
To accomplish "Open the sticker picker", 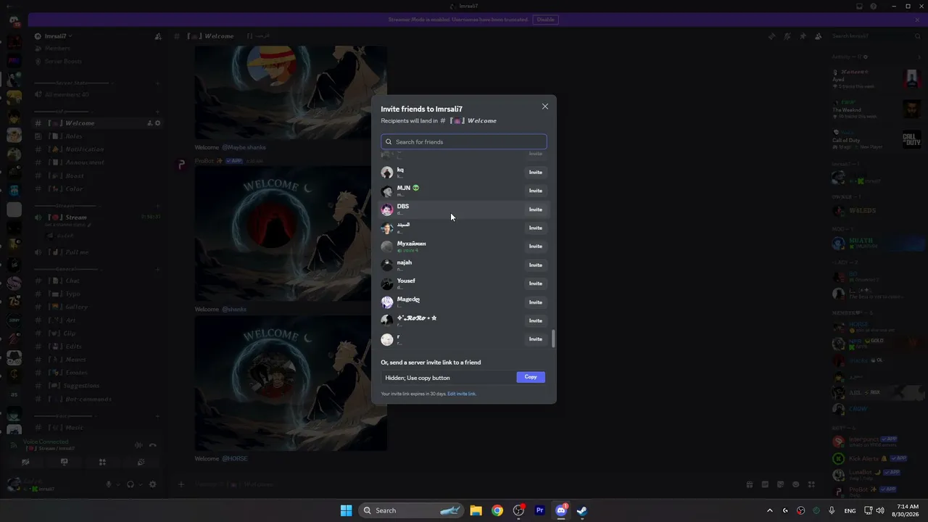I will tap(780, 484).
